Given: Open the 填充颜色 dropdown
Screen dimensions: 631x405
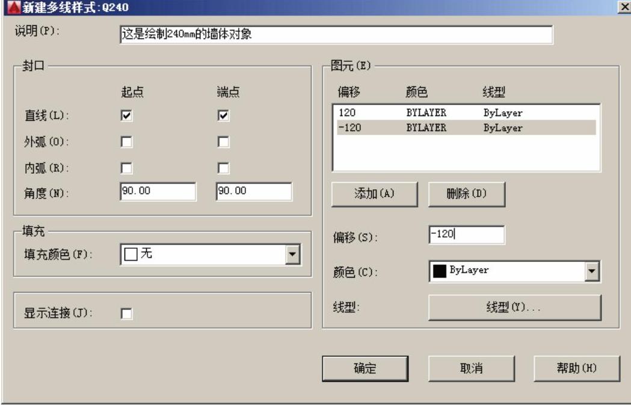Looking at the screenshot, I should [292, 254].
